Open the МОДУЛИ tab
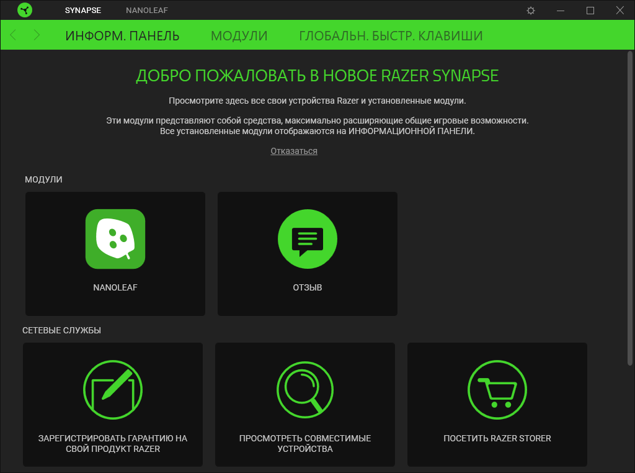Image resolution: width=635 pixels, height=473 pixels. pos(239,35)
